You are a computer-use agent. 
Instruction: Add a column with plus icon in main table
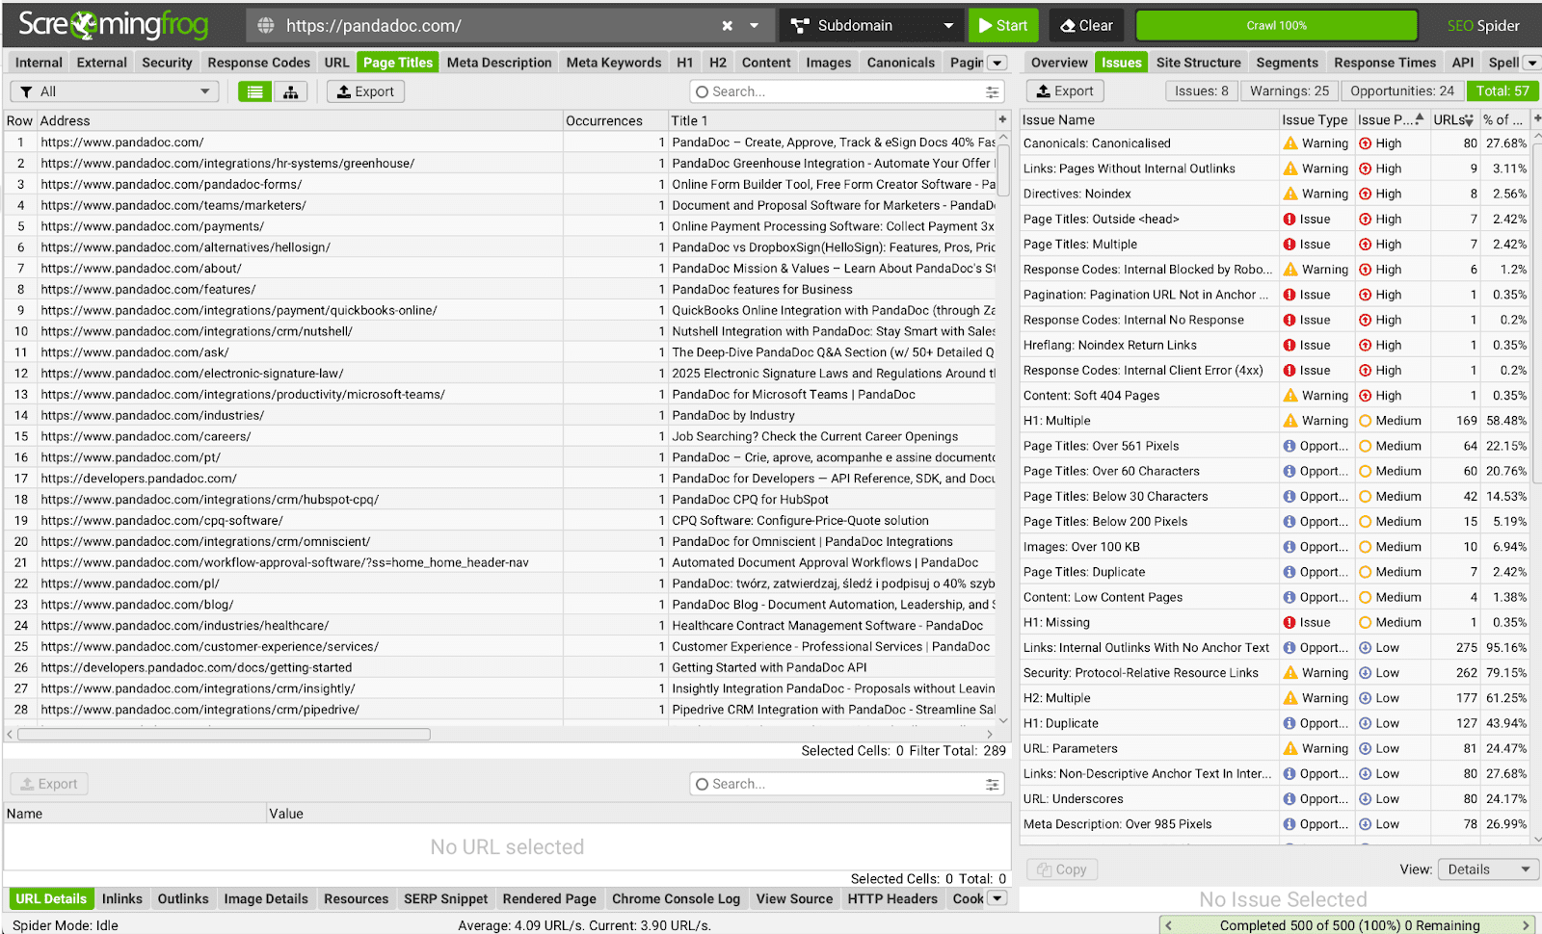tap(1002, 119)
